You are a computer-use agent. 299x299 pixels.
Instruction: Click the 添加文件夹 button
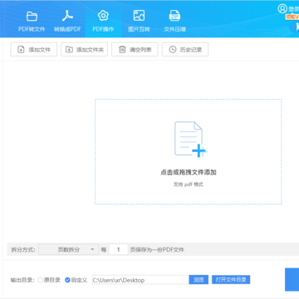coord(84,50)
